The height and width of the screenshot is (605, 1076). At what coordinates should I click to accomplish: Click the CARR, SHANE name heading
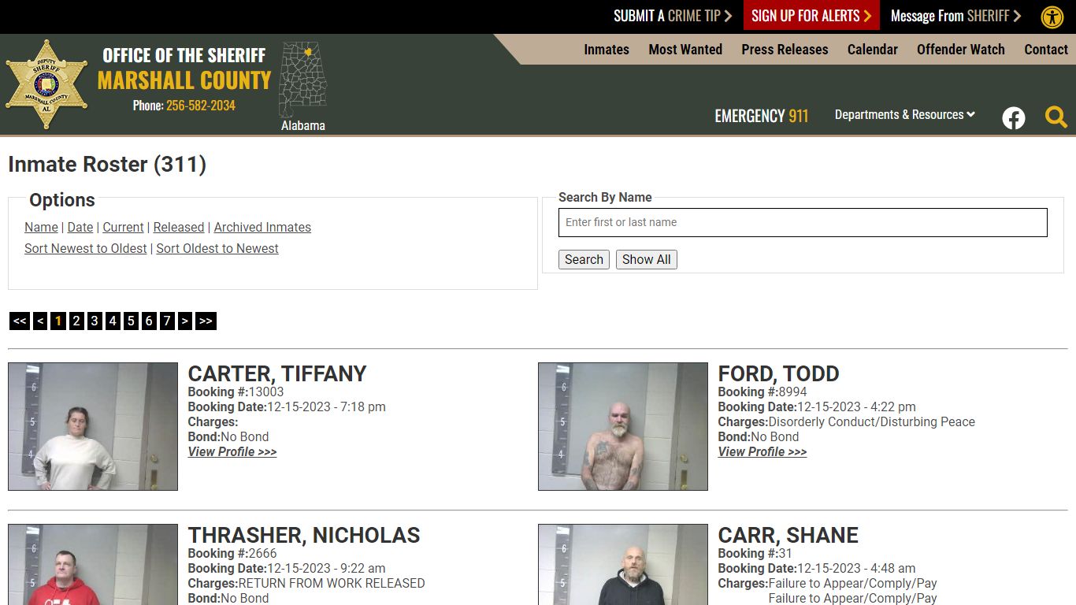tap(788, 535)
